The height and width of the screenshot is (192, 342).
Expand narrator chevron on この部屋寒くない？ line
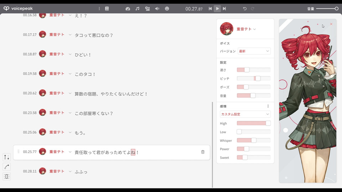pos(70,113)
